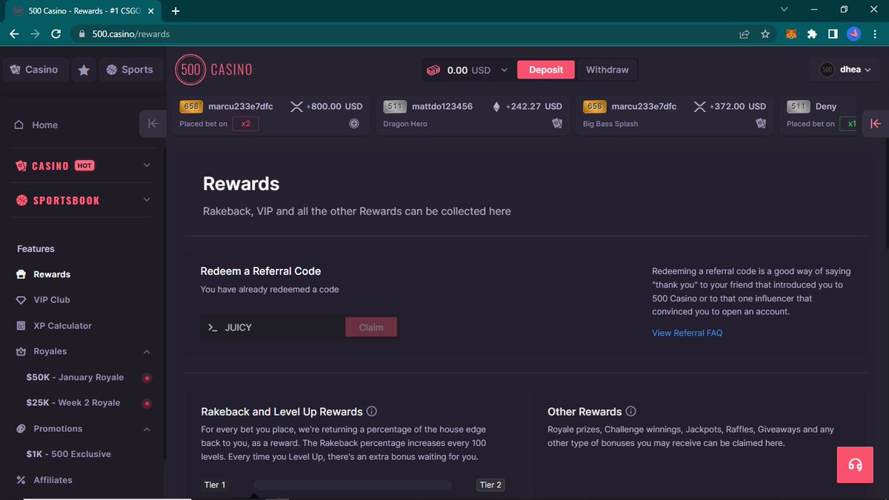Screen dimensions: 889x500
Task: Click the Withdraw button
Action: pyautogui.click(x=607, y=70)
